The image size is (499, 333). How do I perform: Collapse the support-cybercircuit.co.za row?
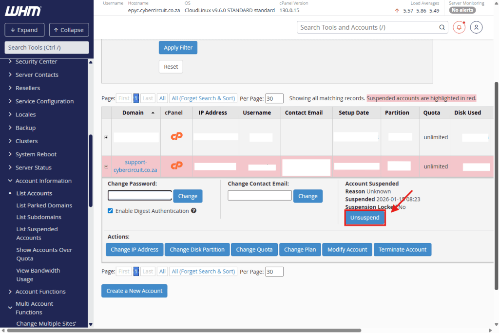tap(106, 166)
